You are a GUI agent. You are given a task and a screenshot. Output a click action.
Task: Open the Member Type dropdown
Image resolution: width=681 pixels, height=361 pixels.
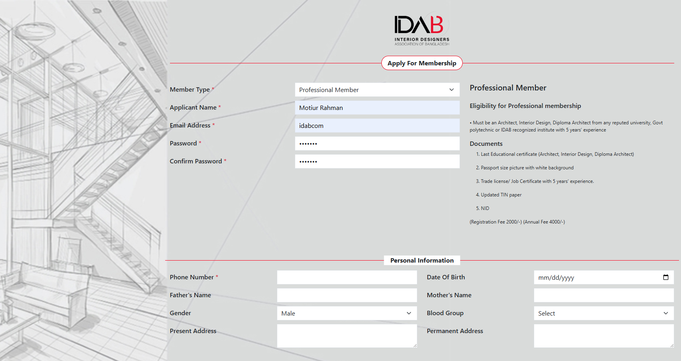(x=377, y=90)
